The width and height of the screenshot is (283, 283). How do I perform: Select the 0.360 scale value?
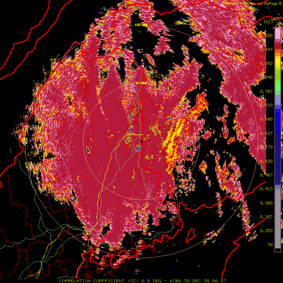[x=266, y=203]
